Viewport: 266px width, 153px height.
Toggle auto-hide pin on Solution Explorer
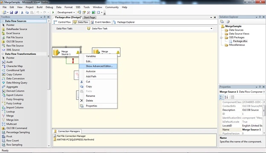point(260,17)
